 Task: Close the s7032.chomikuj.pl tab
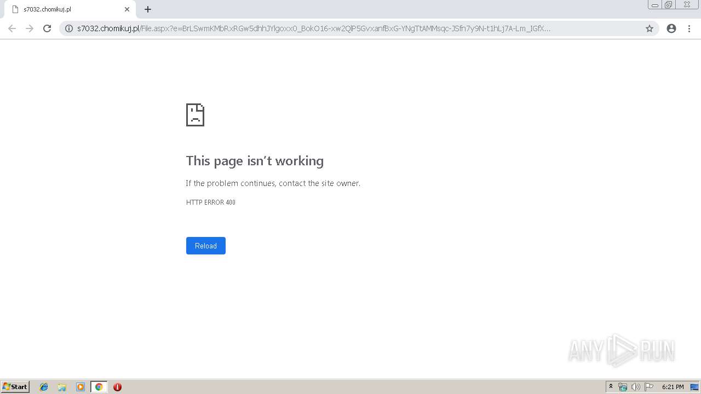(x=127, y=9)
